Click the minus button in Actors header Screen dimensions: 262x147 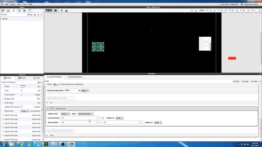pos(42,15)
